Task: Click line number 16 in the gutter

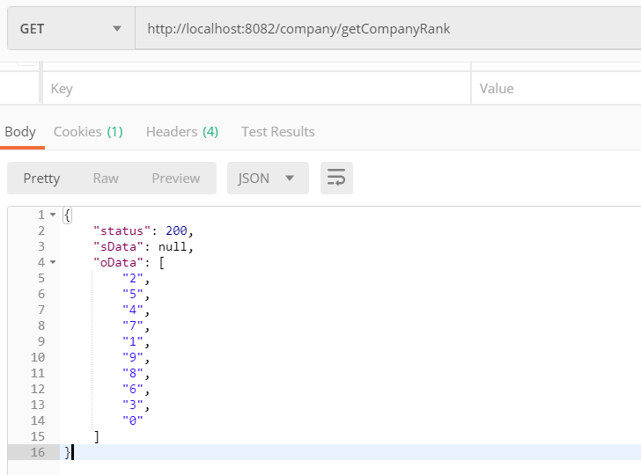Action: click(x=38, y=452)
